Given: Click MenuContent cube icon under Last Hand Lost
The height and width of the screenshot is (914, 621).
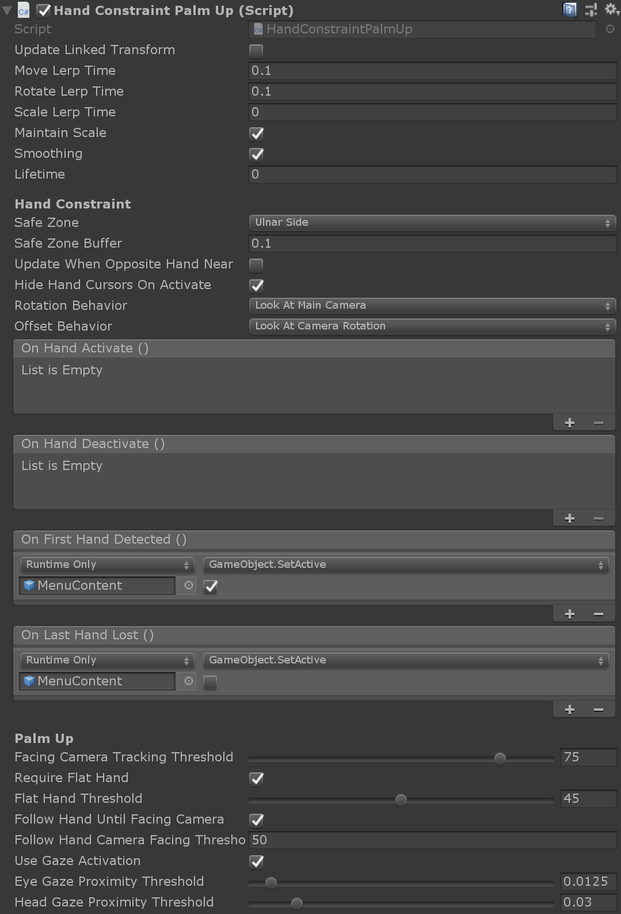Looking at the screenshot, I should (x=29, y=681).
